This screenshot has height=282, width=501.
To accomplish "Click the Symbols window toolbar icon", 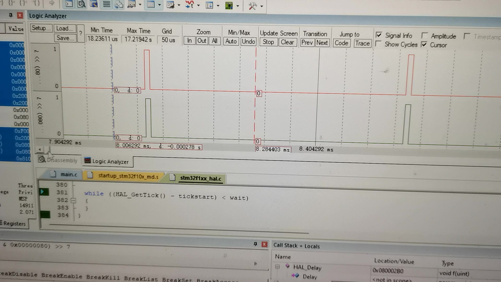I will point(94,4).
